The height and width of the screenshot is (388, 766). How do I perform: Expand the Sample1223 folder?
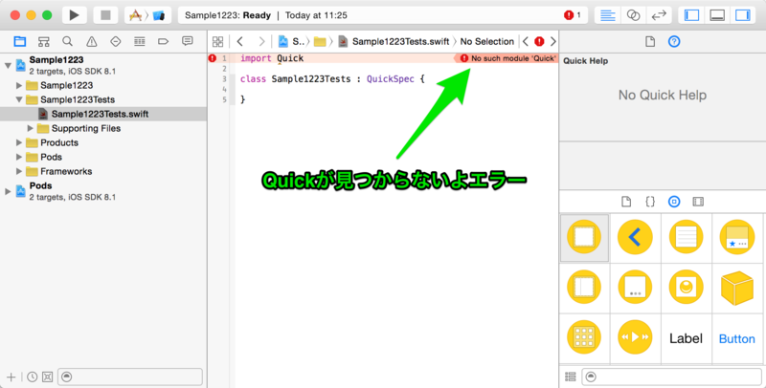18,85
